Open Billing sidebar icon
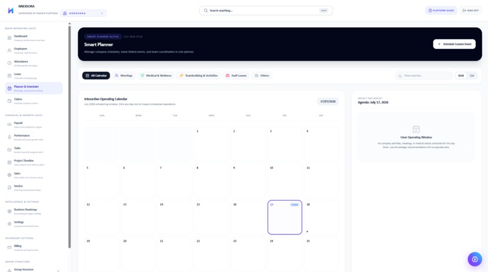This screenshot has width=488, height=272. pyautogui.click(x=9, y=248)
